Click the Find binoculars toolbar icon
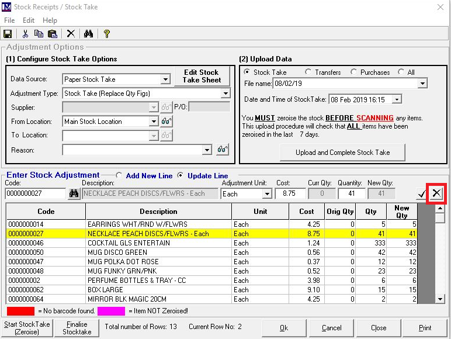 [88, 34]
